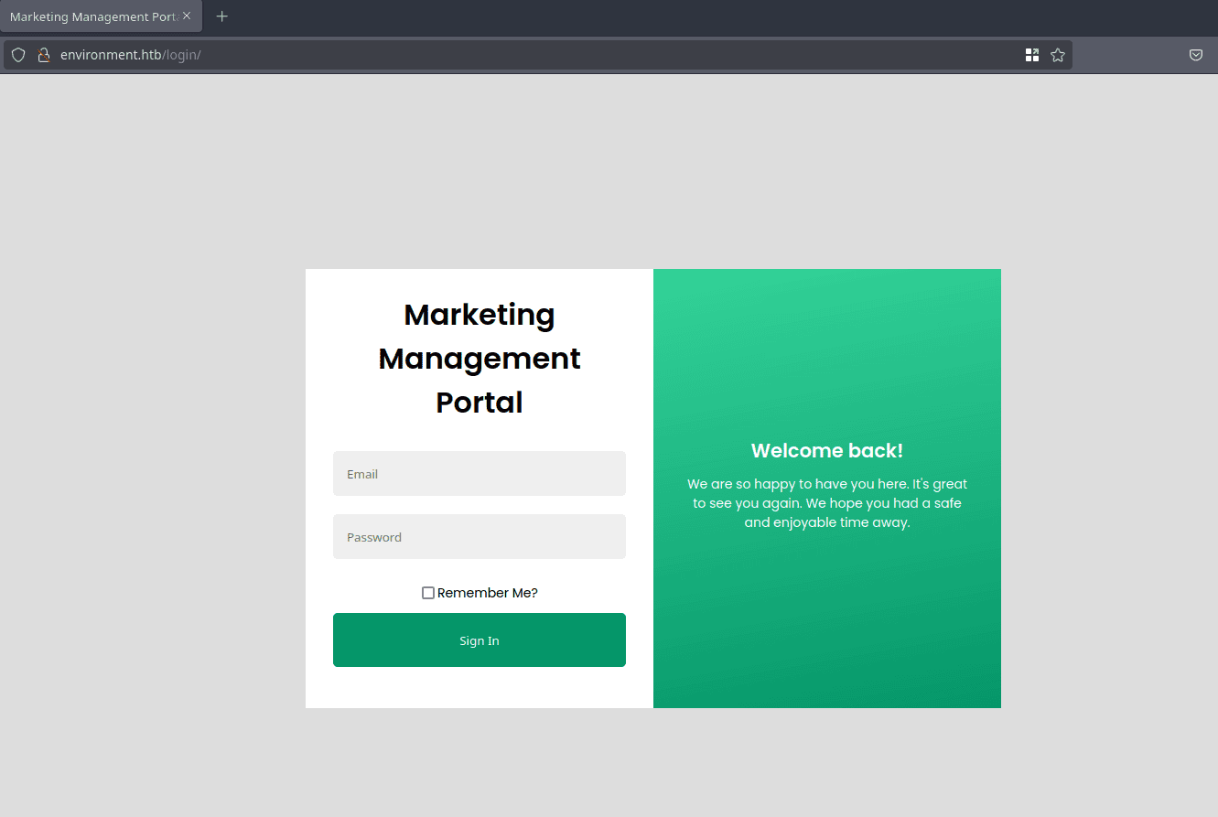This screenshot has width=1218, height=817.
Task: Open the Save to Pocket icon
Action: pyautogui.click(x=1195, y=55)
